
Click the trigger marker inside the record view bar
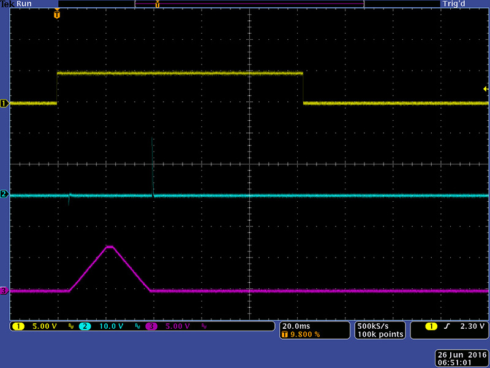(157, 4)
